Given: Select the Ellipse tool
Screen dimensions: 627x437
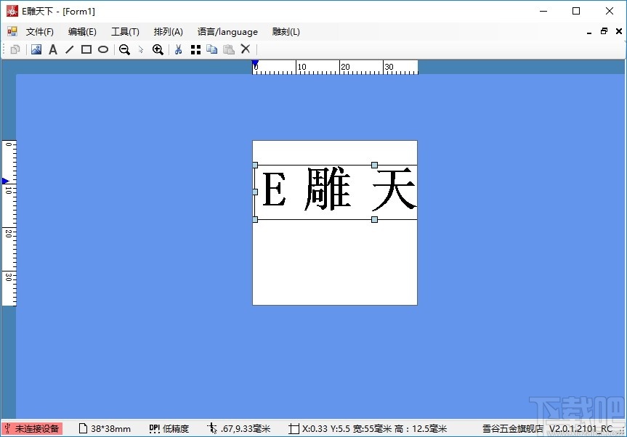Looking at the screenshot, I should pyautogui.click(x=104, y=49).
